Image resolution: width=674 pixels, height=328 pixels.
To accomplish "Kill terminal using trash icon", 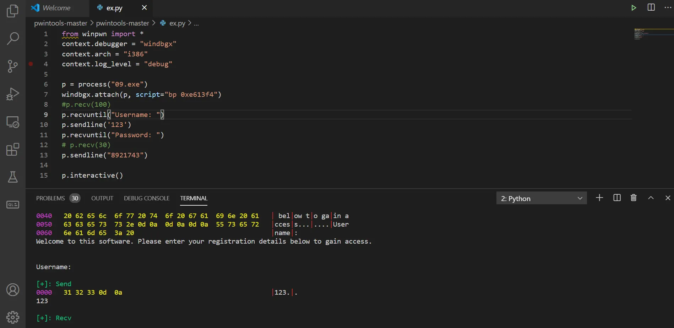I will 634,198.
